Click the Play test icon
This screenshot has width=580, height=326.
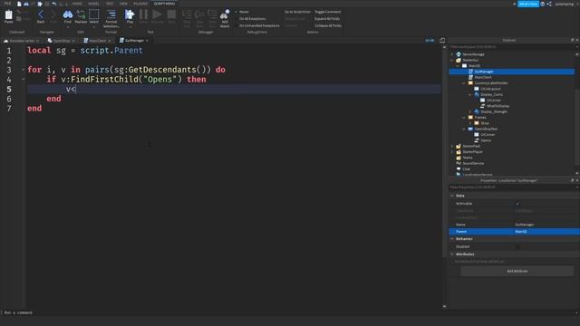pos(130,14)
